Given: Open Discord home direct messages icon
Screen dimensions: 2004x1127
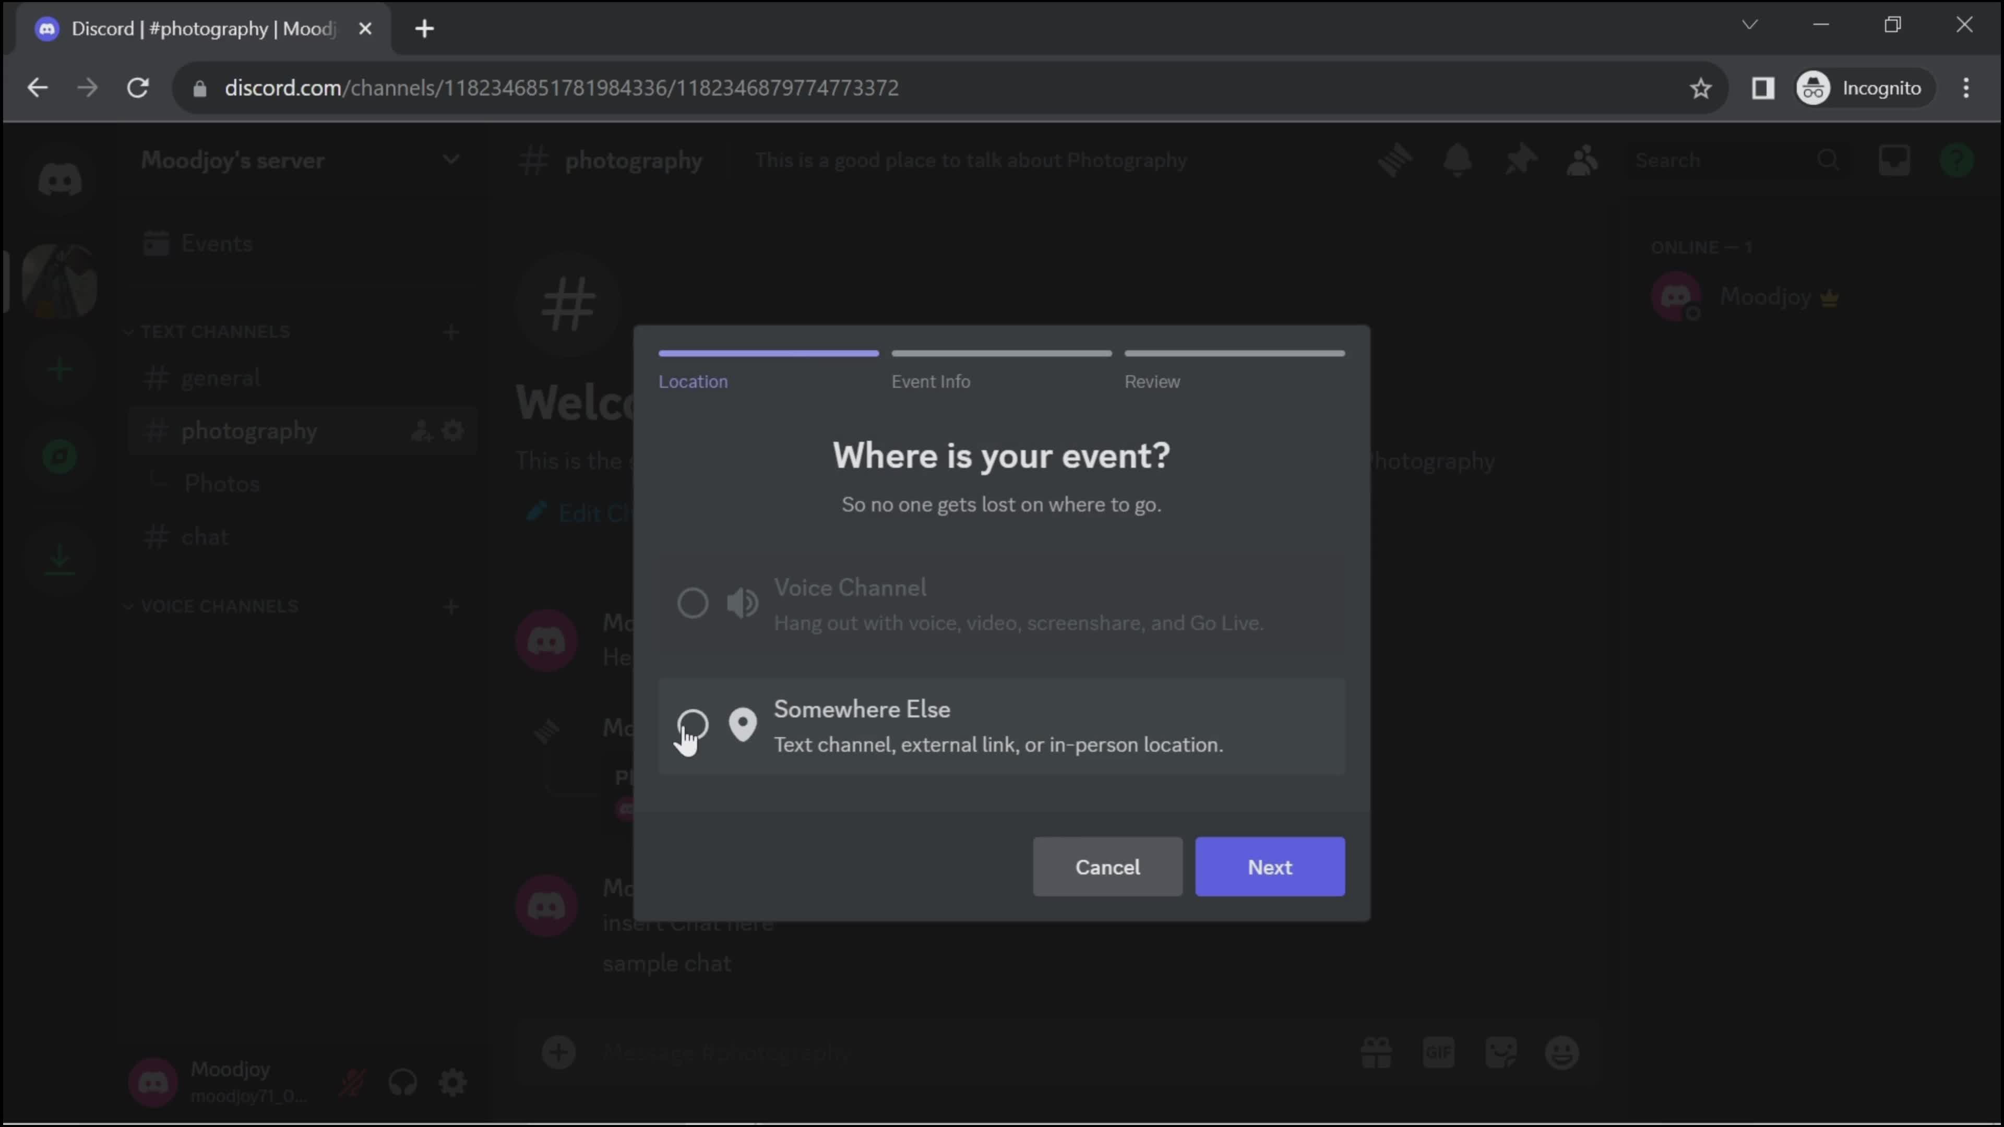Looking at the screenshot, I should point(60,181).
